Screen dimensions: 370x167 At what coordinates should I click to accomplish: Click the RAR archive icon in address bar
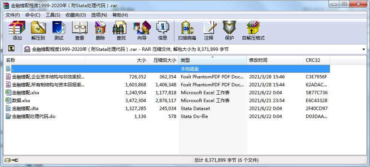27,49
